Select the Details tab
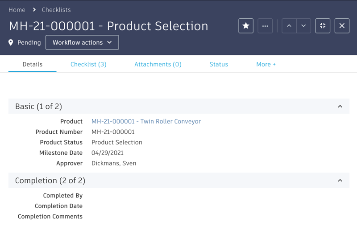Image resolution: width=357 pixels, height=226 pixels. click(33, 64)
